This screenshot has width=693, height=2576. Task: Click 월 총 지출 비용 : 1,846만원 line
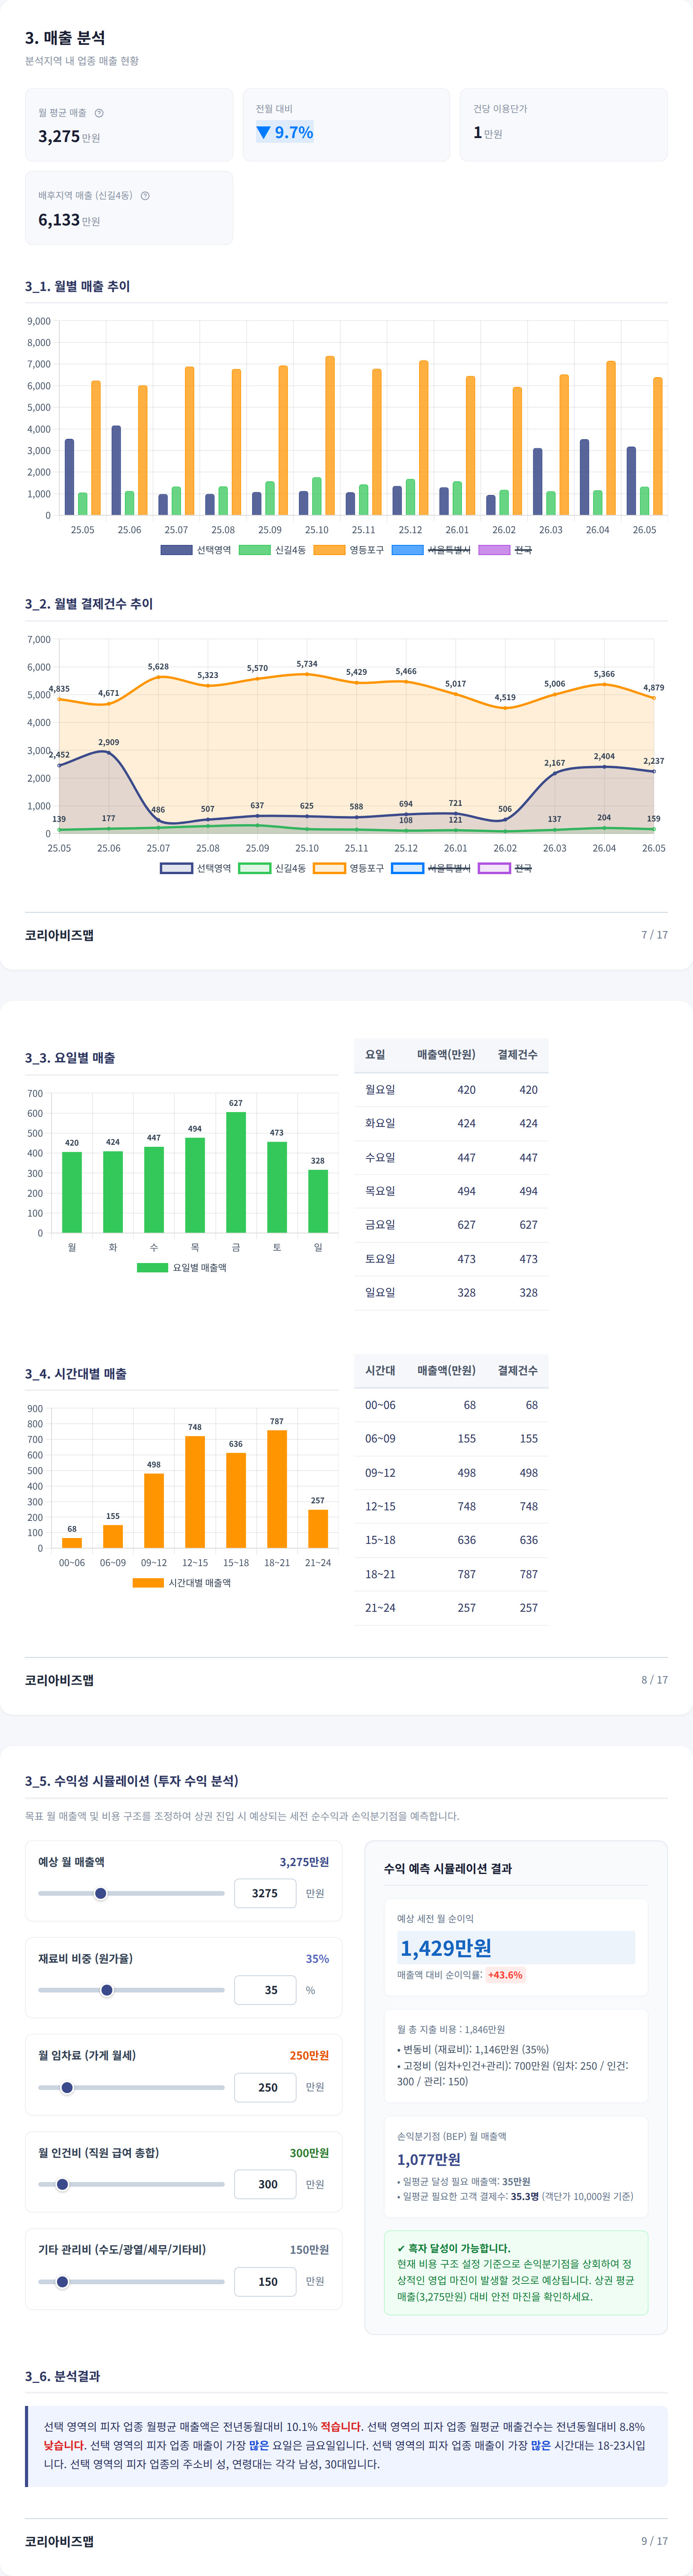coord(451,2029)
